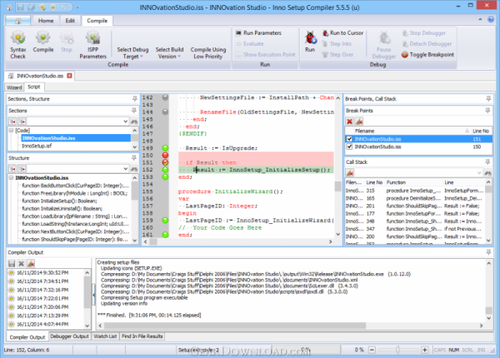The width and height of the screenshot is (500, 358).
Task: Open Run Parameters
Action: tap(258, 32)
